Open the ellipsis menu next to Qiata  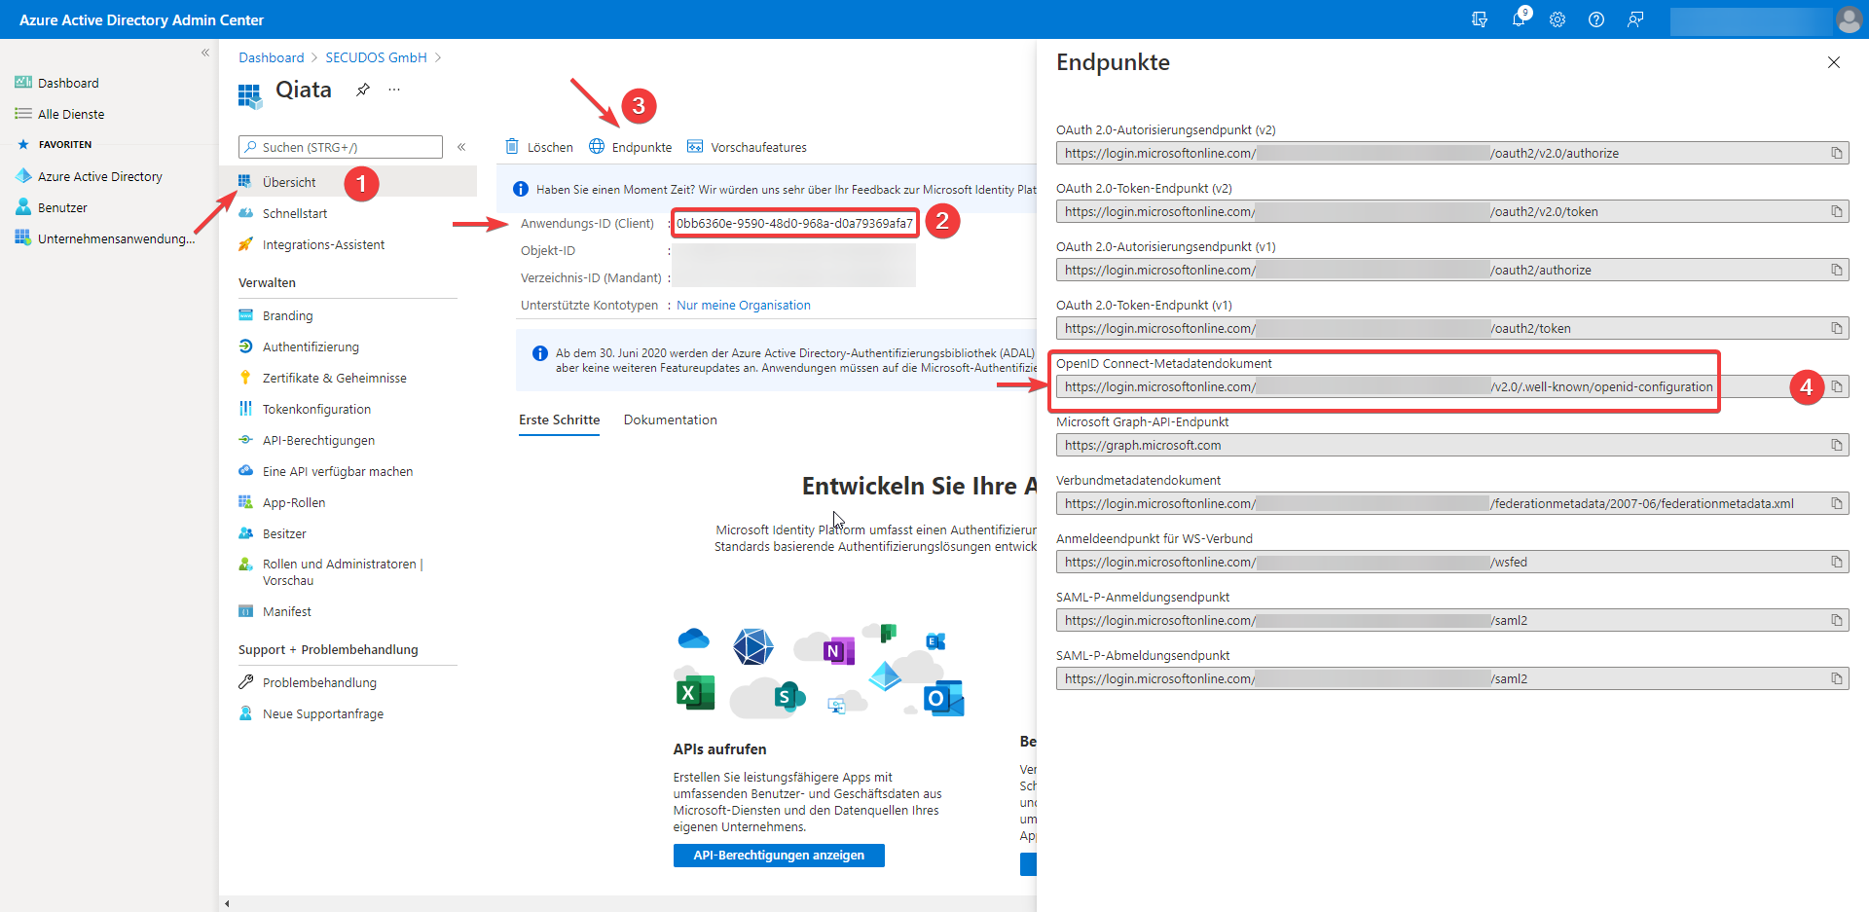393,89
